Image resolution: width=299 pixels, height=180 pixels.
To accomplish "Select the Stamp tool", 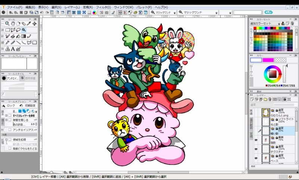I will pyautogui.click(x=7, y=49).
